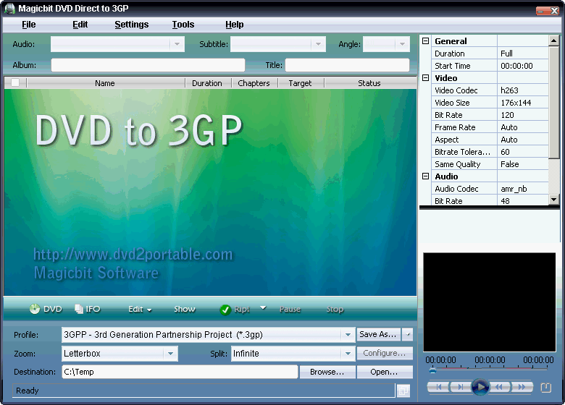Open the Edit toolbar dropdown
The height and width of the screenshot is (405, 565).
pyautogui.click(x=140, y=310)
